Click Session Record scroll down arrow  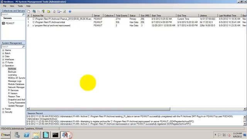pos(245,124)
